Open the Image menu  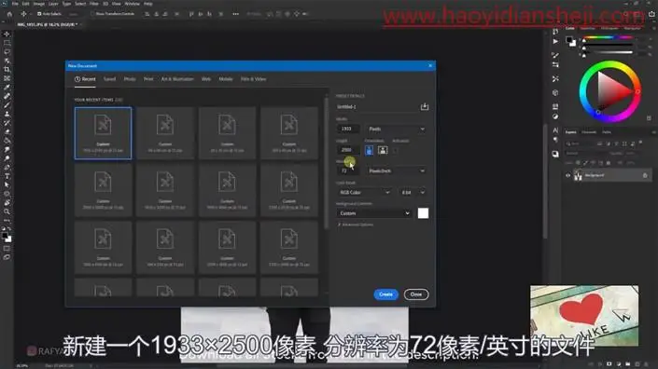click(38, 4)
